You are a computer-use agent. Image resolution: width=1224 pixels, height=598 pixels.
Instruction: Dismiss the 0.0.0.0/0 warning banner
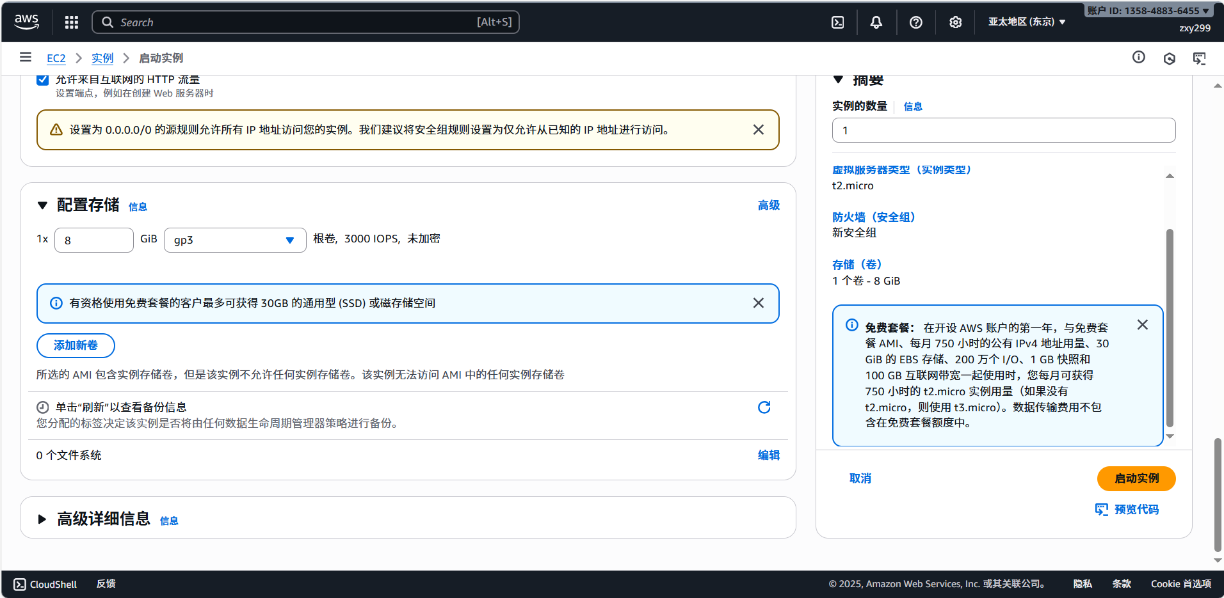point(759,130)
